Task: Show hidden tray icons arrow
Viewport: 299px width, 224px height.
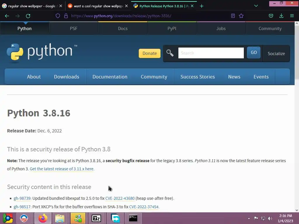Action: tap(249, 218)
